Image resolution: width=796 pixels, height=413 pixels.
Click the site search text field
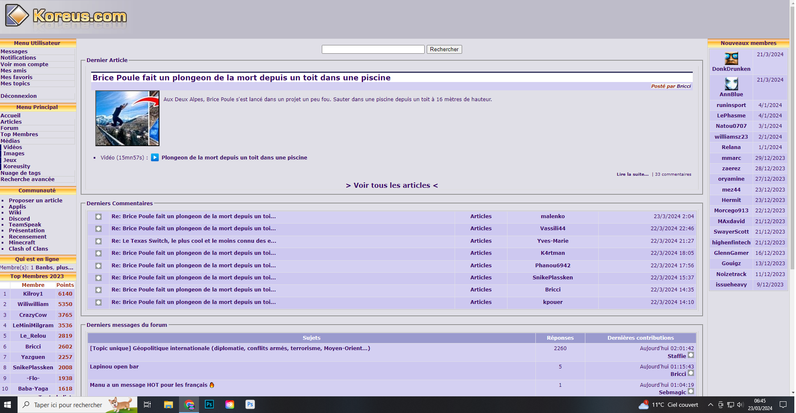[373, 50]
